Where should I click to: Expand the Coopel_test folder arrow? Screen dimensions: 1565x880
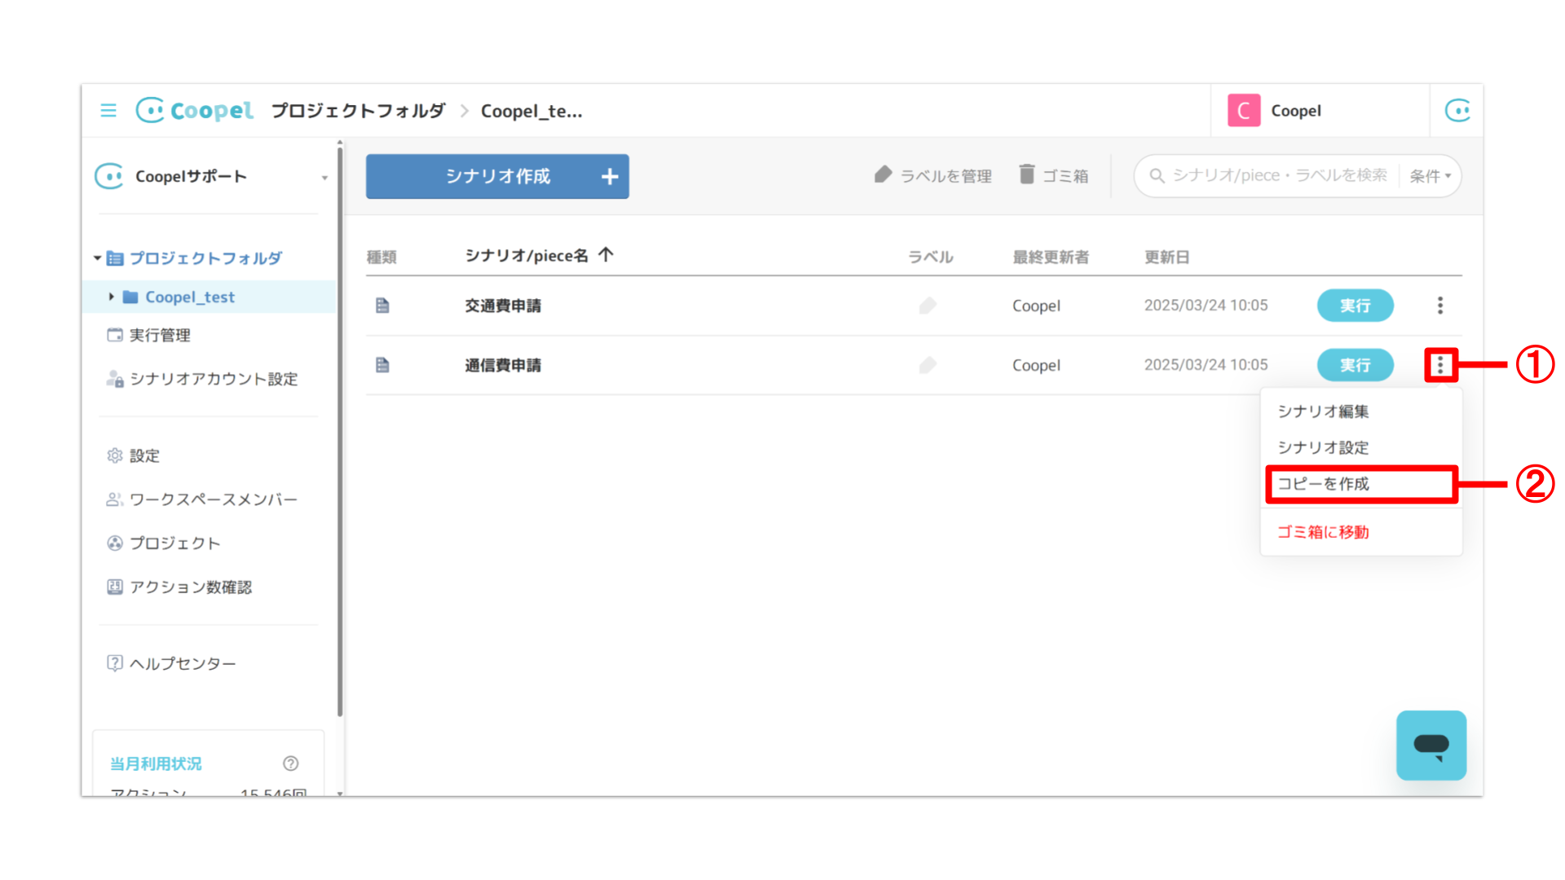pos(112,297)
